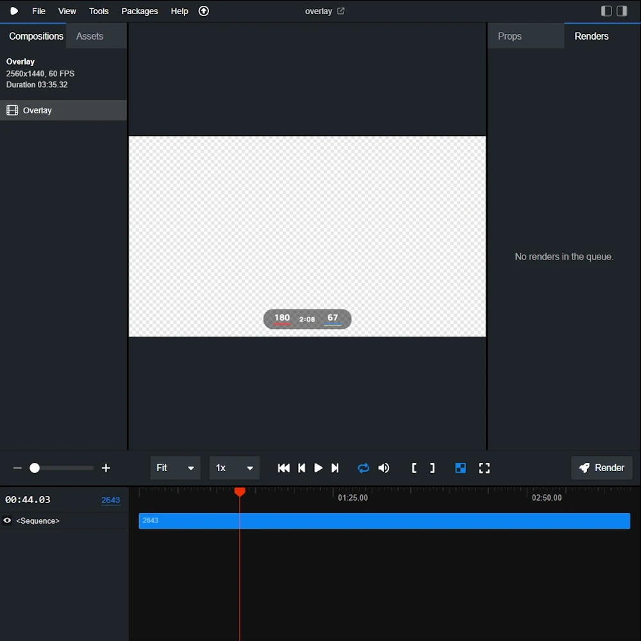Click the Render button
The image size is (641, 641).
pyautogui.click(x=601, y=468)
